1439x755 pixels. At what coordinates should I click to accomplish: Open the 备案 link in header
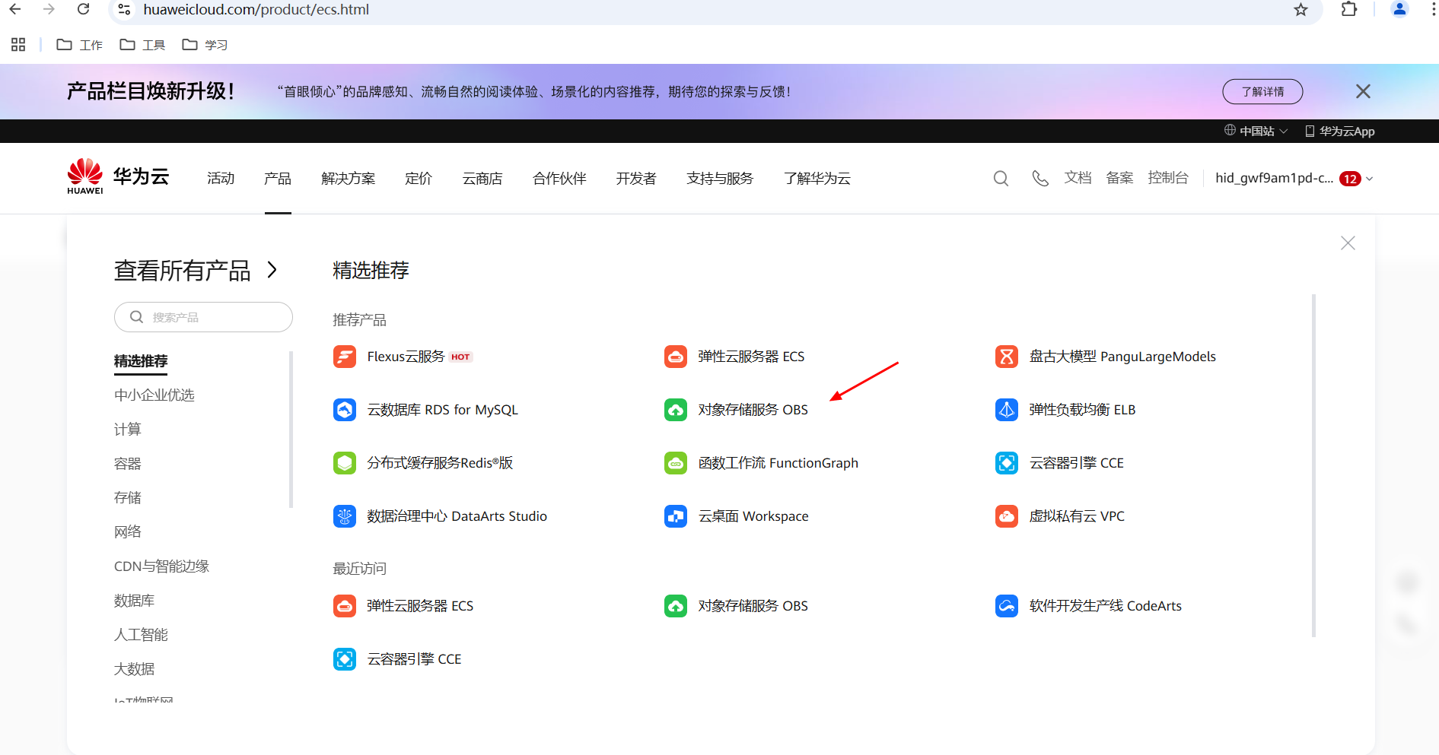click(1119, 178)
